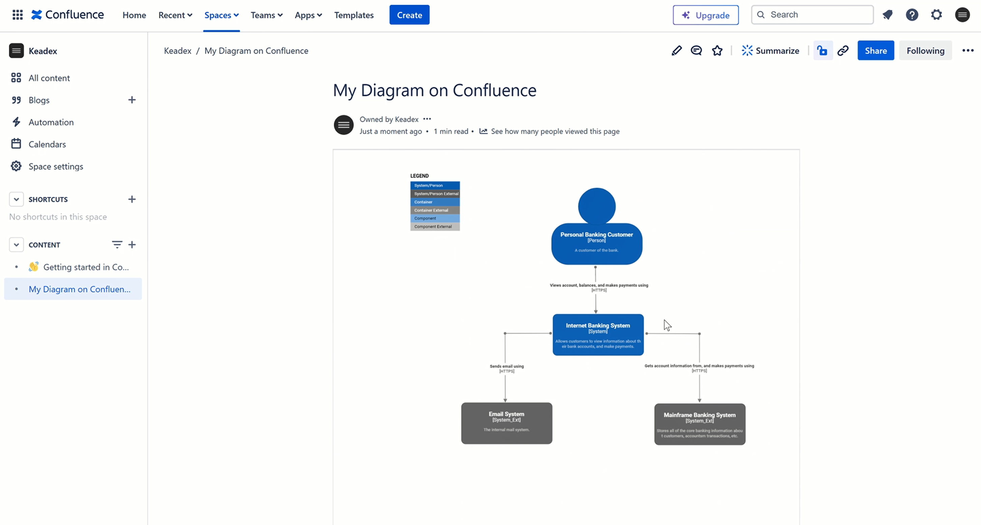The image size is (981, 525).
Task: Toggle the Following state for this page
Action: (x=925, y=50)
